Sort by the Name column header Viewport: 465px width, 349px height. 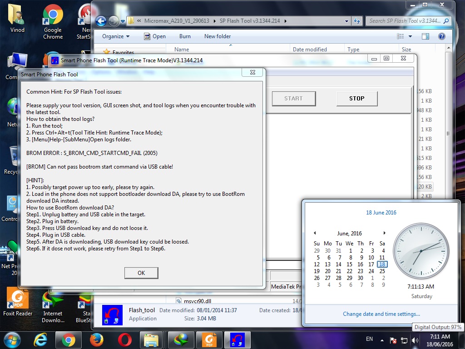pyautogui.click(x=228, y=49)
